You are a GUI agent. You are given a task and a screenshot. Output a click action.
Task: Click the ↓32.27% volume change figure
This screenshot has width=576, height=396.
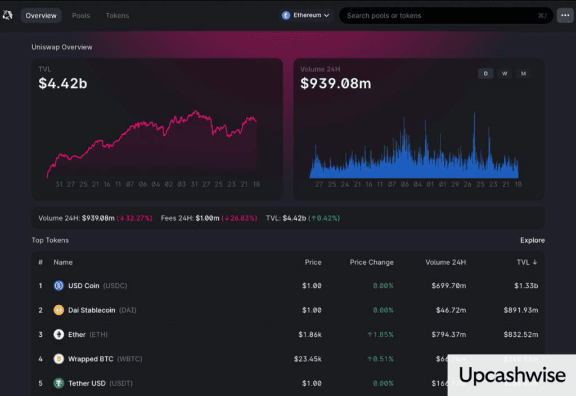[x=134, y=218]
